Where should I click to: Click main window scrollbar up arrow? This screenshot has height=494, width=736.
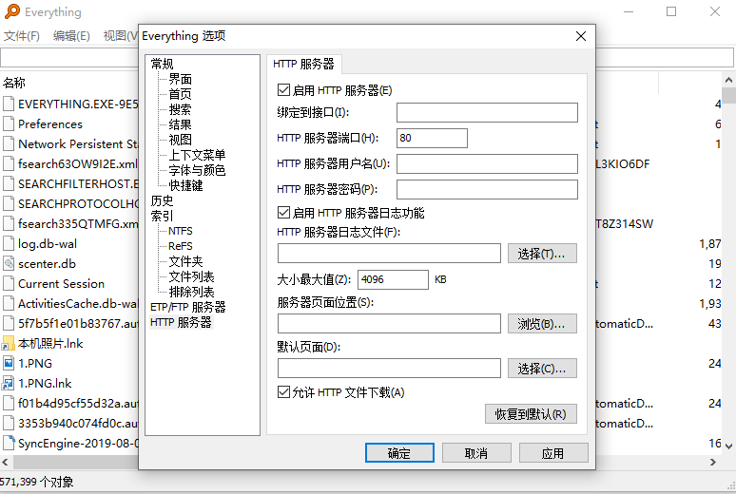click(728, 80)
